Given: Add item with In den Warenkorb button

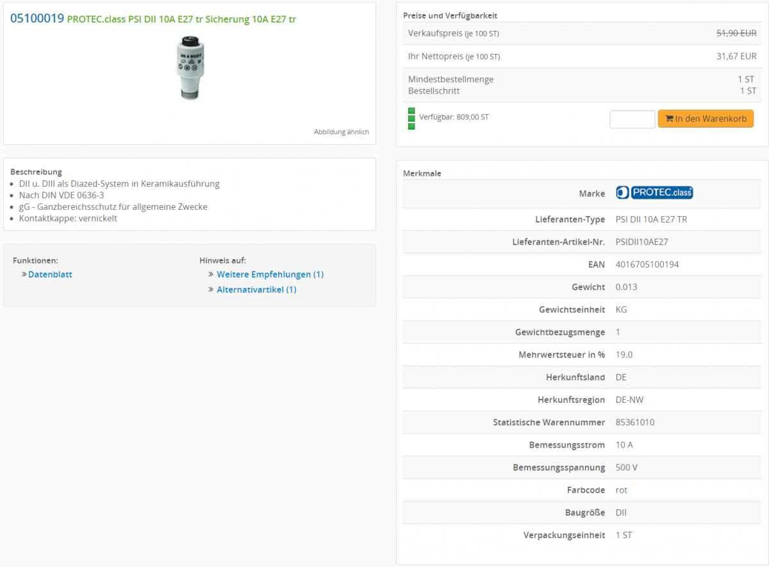Looking at the screenshot, I should pyautogui.click(x=706, y=119).
